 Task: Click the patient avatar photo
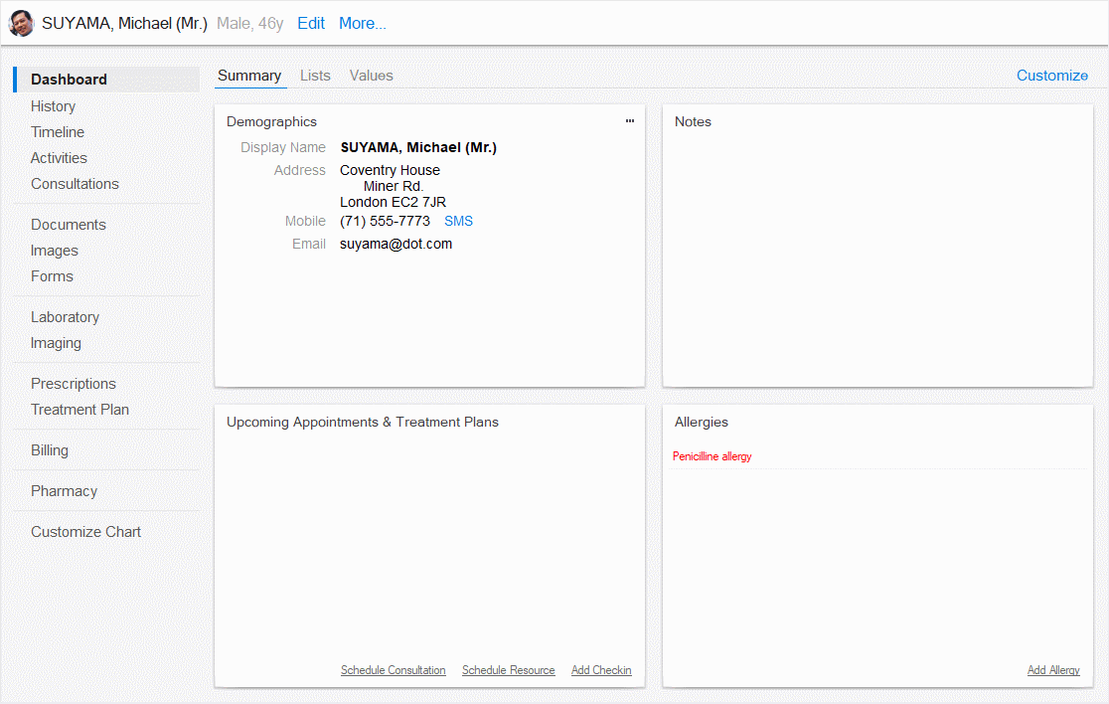pos(21,24)
